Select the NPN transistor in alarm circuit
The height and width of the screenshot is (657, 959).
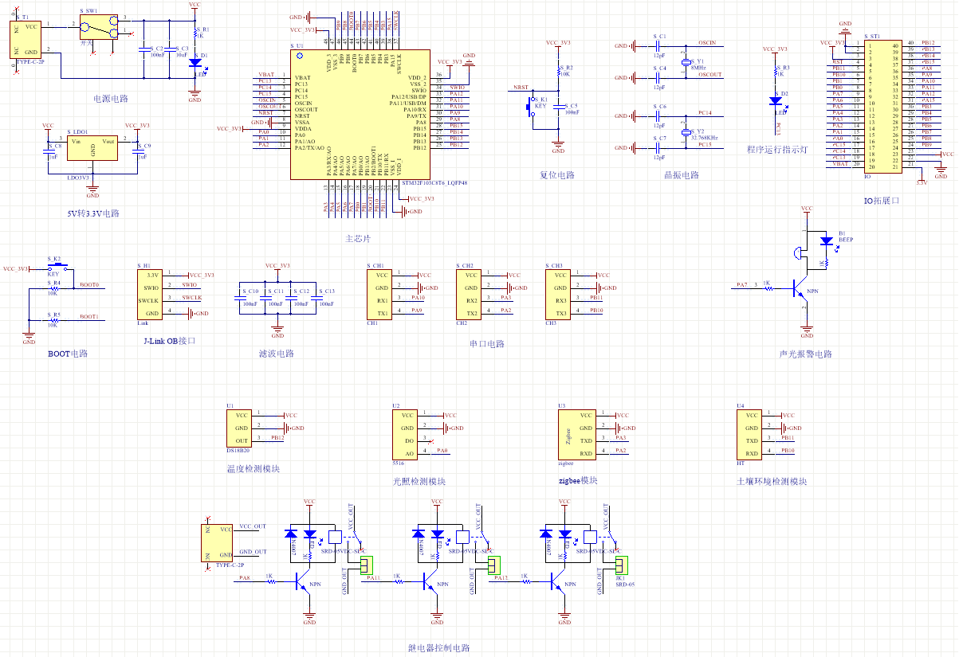tap(800, 288)
